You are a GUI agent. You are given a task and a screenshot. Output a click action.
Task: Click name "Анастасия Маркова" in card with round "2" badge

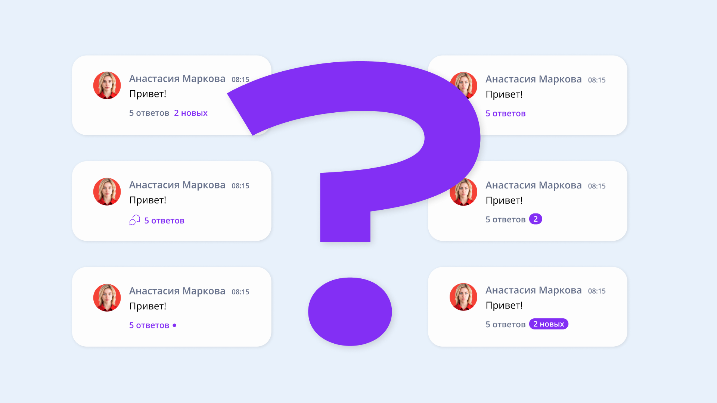pos(533,185)
